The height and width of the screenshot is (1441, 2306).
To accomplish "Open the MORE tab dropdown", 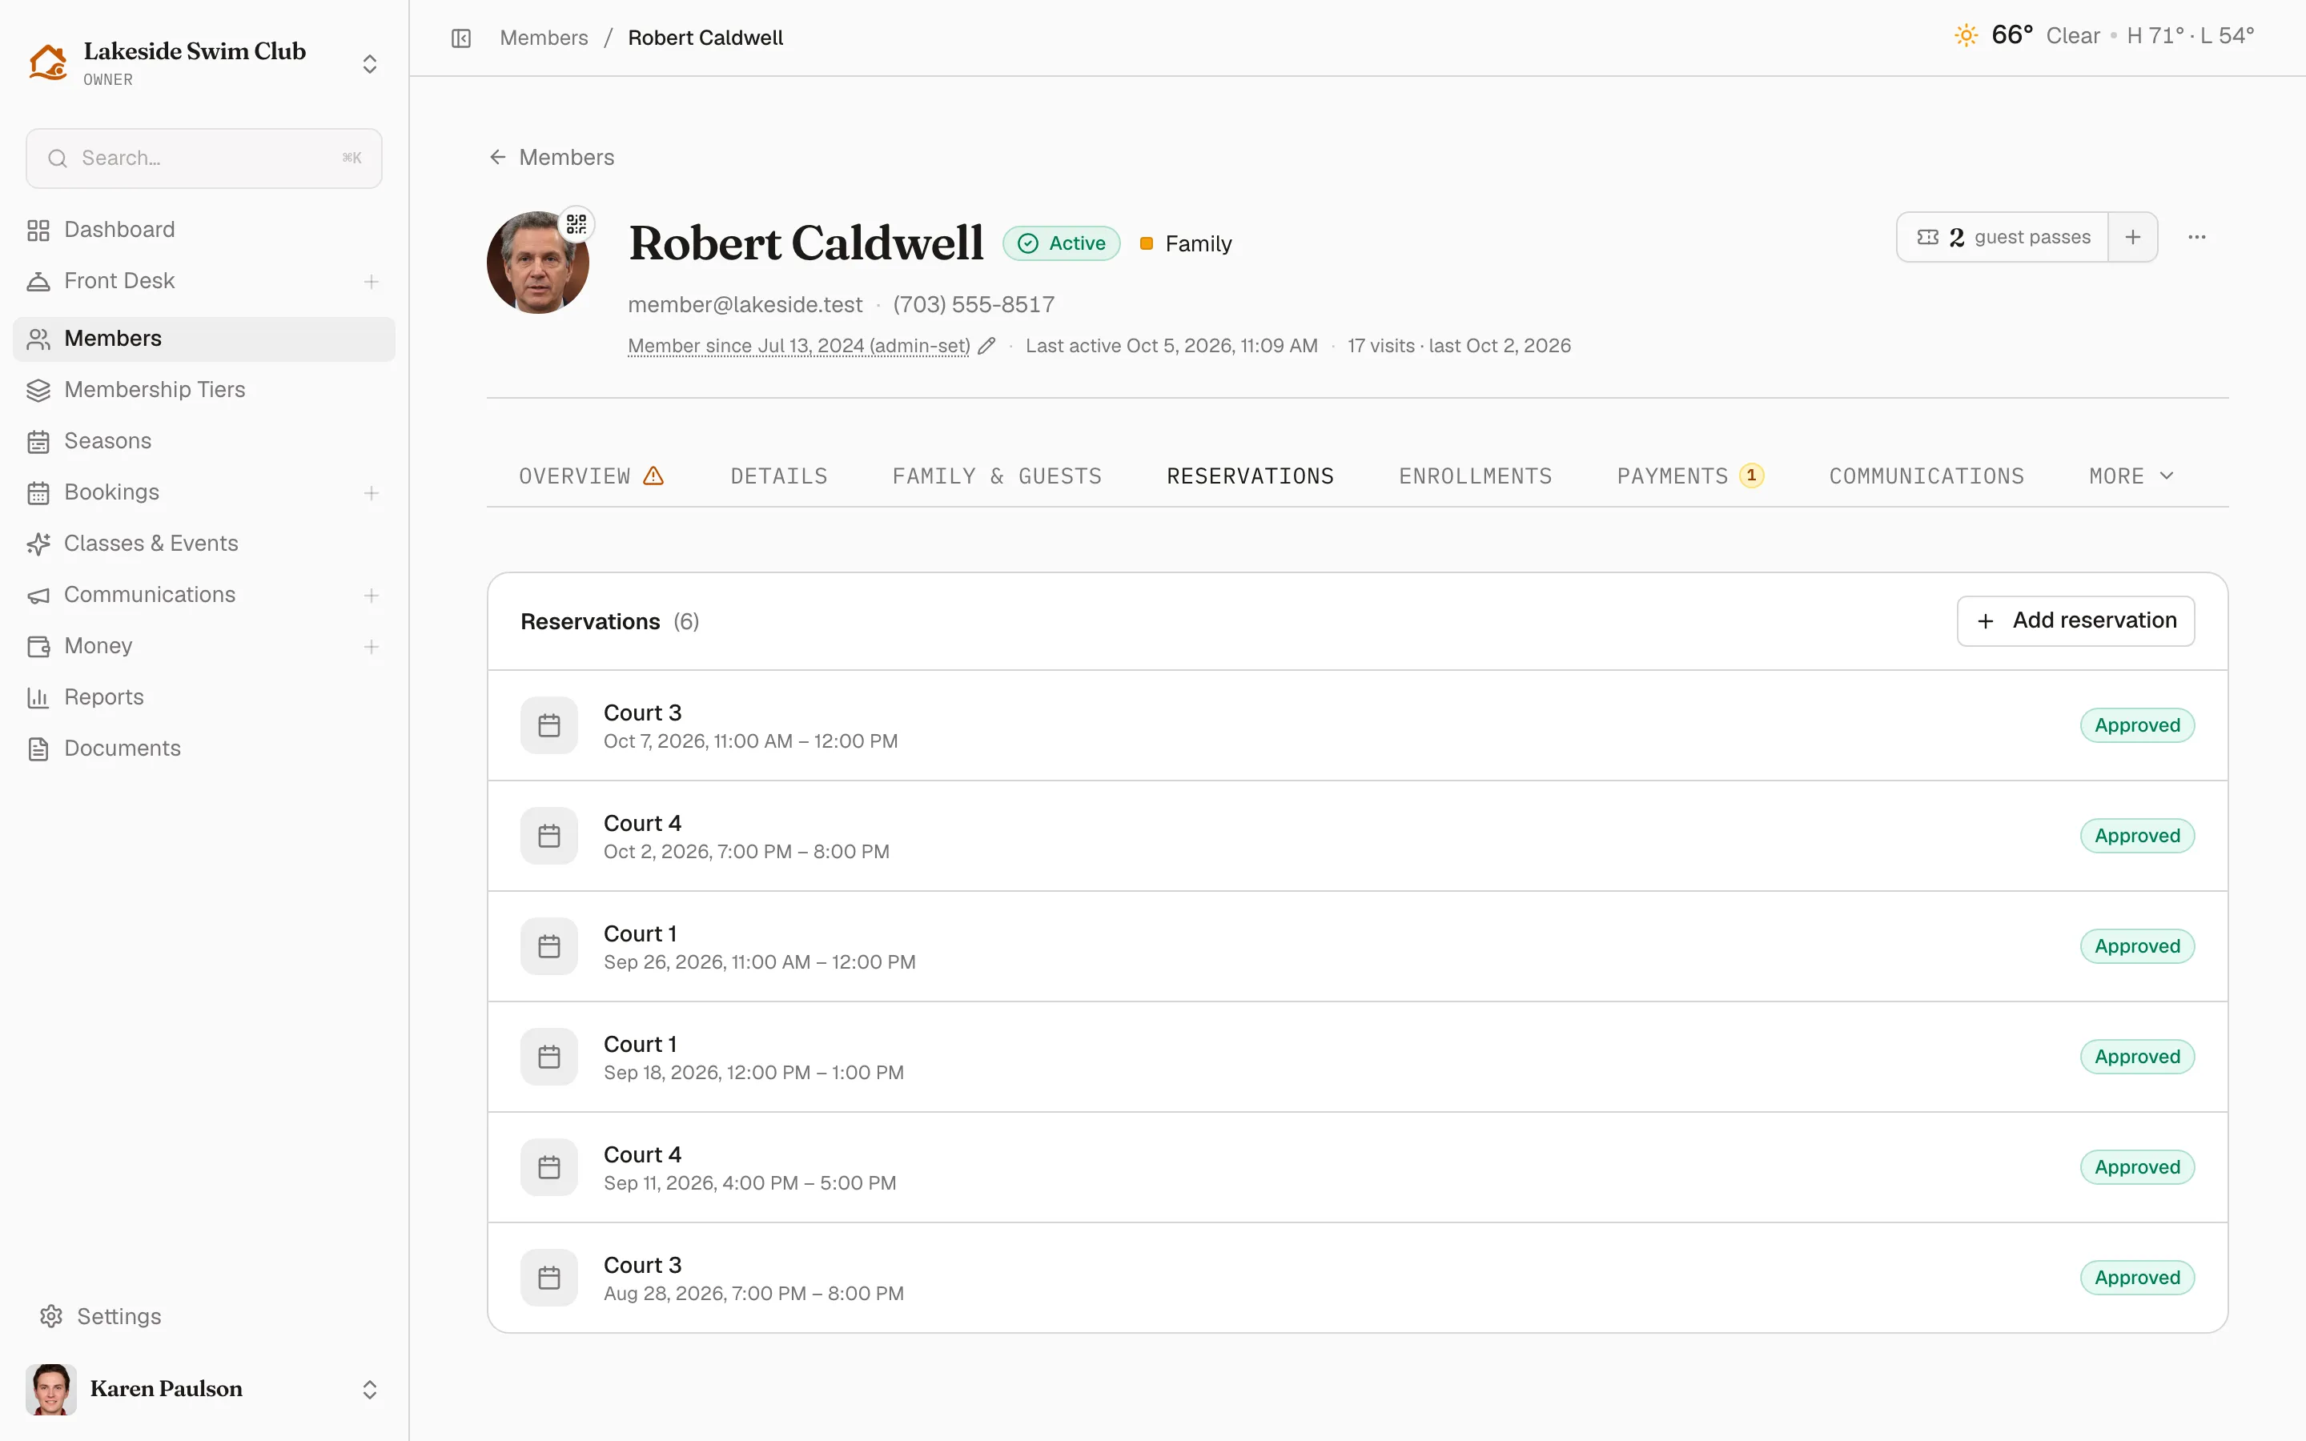I will (2131, 476).
